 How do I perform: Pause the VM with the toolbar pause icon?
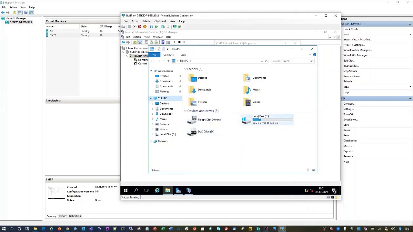pos(151,27)
